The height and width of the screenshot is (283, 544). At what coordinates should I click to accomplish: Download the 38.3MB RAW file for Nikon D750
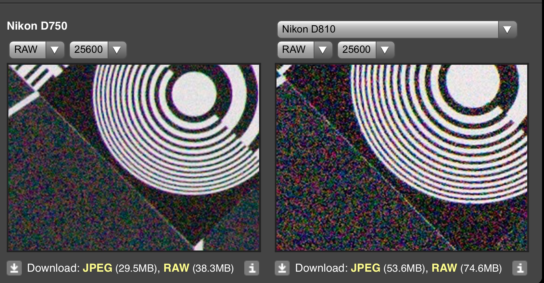(x=176, y=268)
